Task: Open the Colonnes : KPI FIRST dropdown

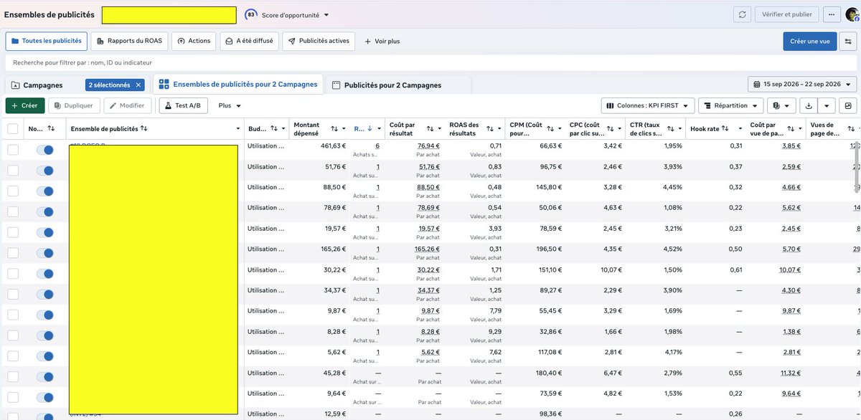Action: [648, 105]
